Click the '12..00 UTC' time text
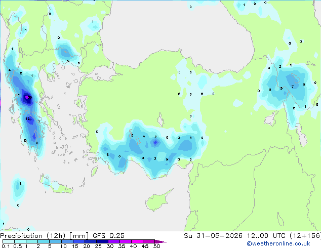This screenshot has width=321, height=248. click(266, 236)
